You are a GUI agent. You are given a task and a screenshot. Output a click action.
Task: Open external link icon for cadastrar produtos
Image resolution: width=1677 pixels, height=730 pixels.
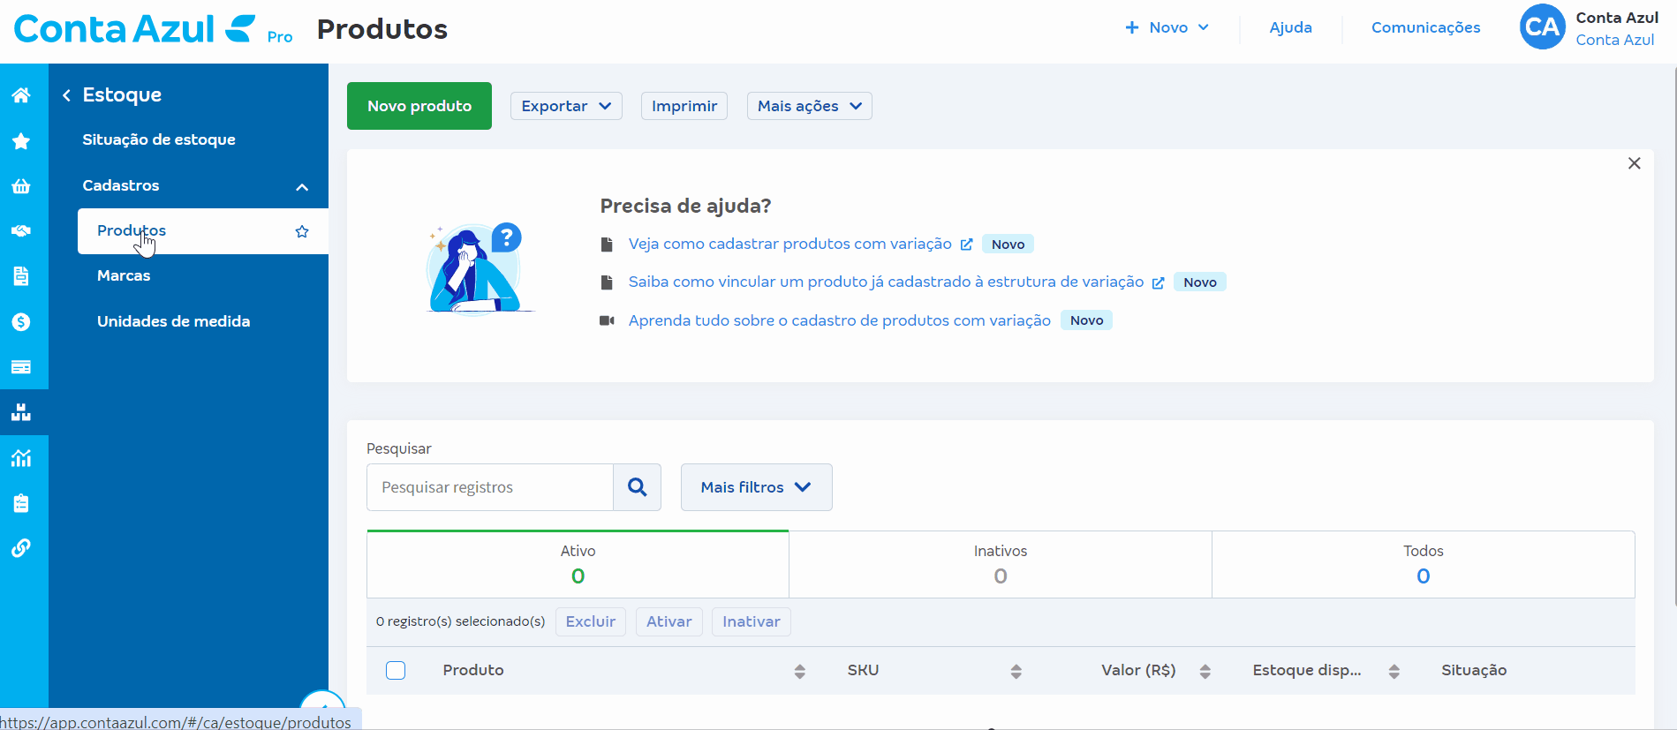[x=966, y=245]
